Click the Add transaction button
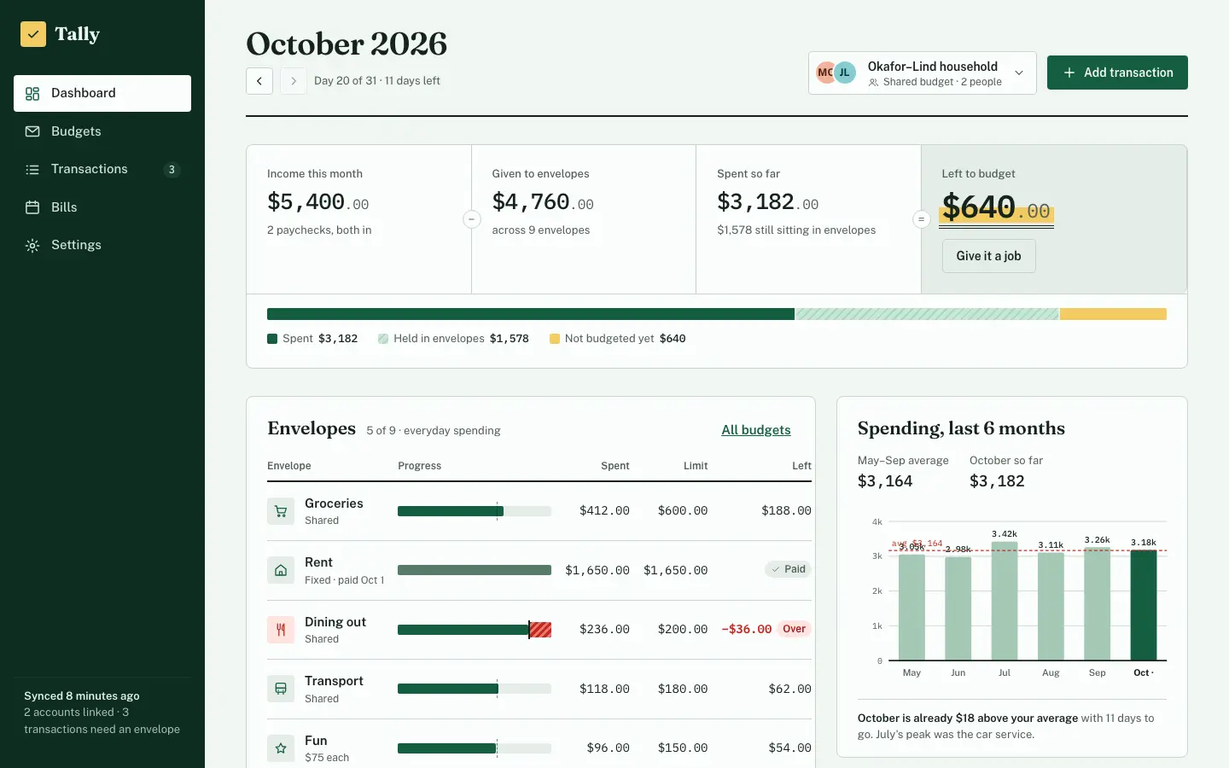1229x768 pixels. [1117, 73]
